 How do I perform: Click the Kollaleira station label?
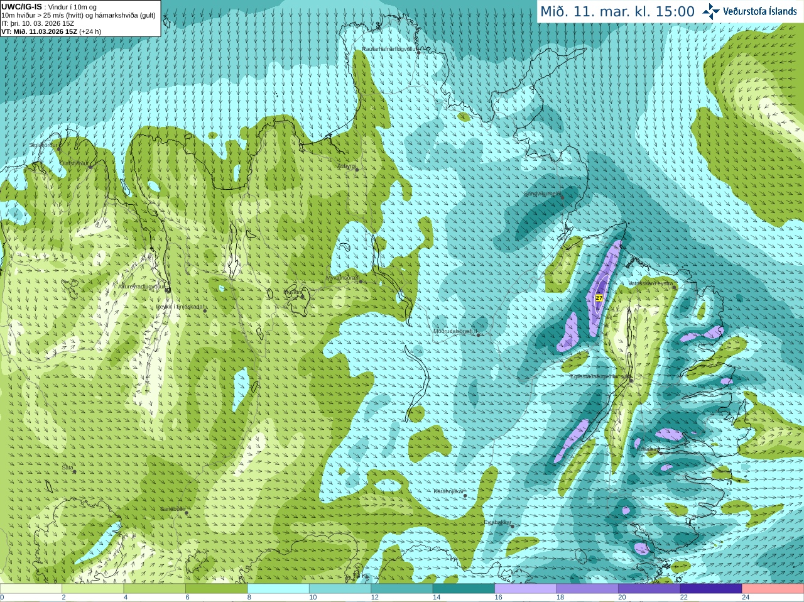pyautogui.click(x=648, y=450)
